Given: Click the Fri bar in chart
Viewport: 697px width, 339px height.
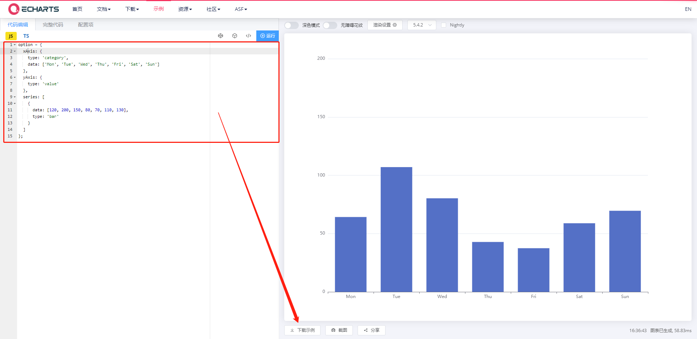Looking at the screenshot, I should coord(534,270).
